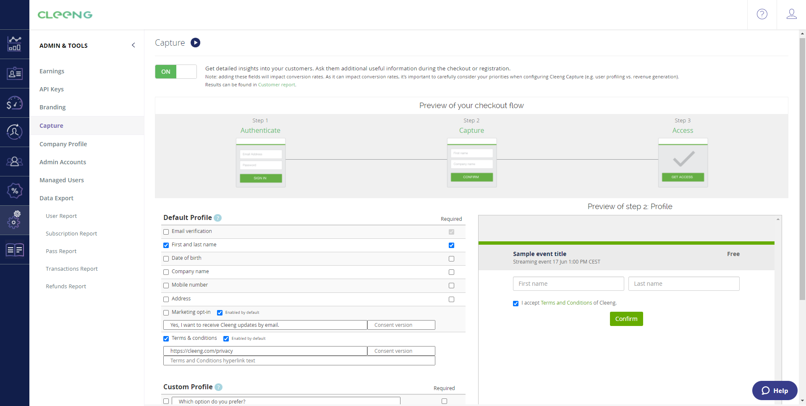Make Date of birth required

(x=451, y=259)
